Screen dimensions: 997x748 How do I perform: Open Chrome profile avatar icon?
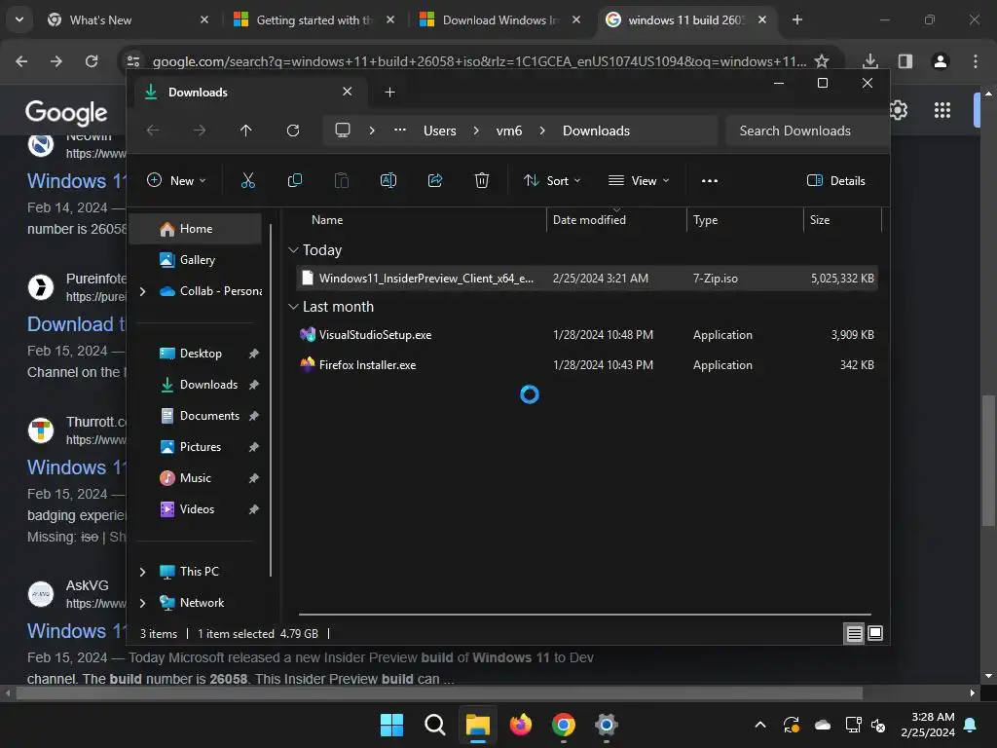click(x=941, y=61)
